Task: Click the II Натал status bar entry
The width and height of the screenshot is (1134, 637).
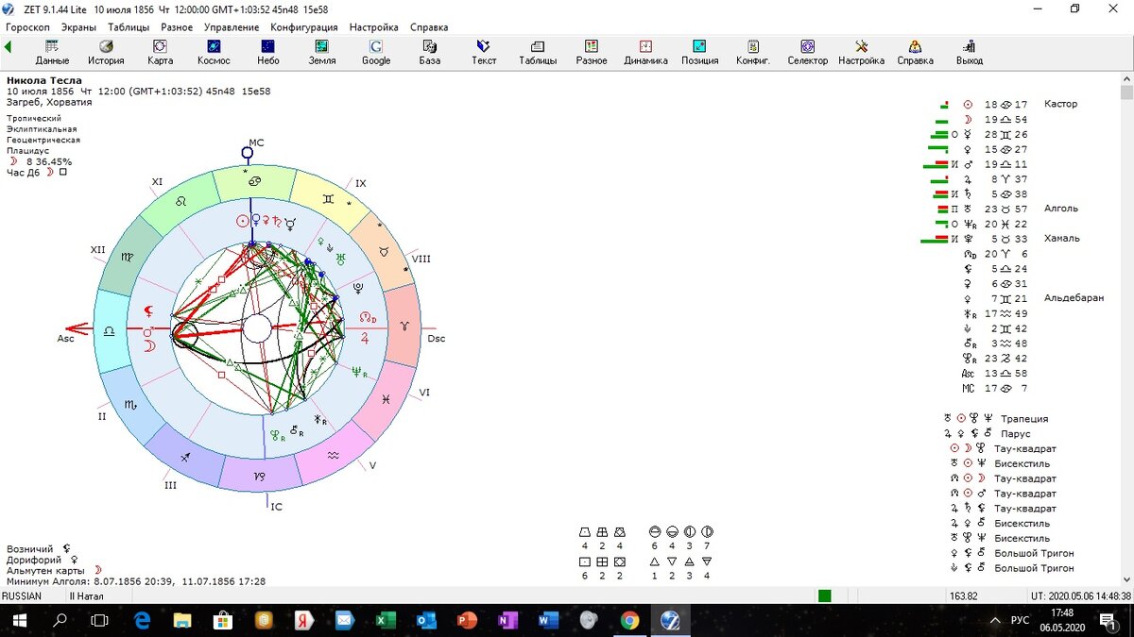Action: click(87, 596)
